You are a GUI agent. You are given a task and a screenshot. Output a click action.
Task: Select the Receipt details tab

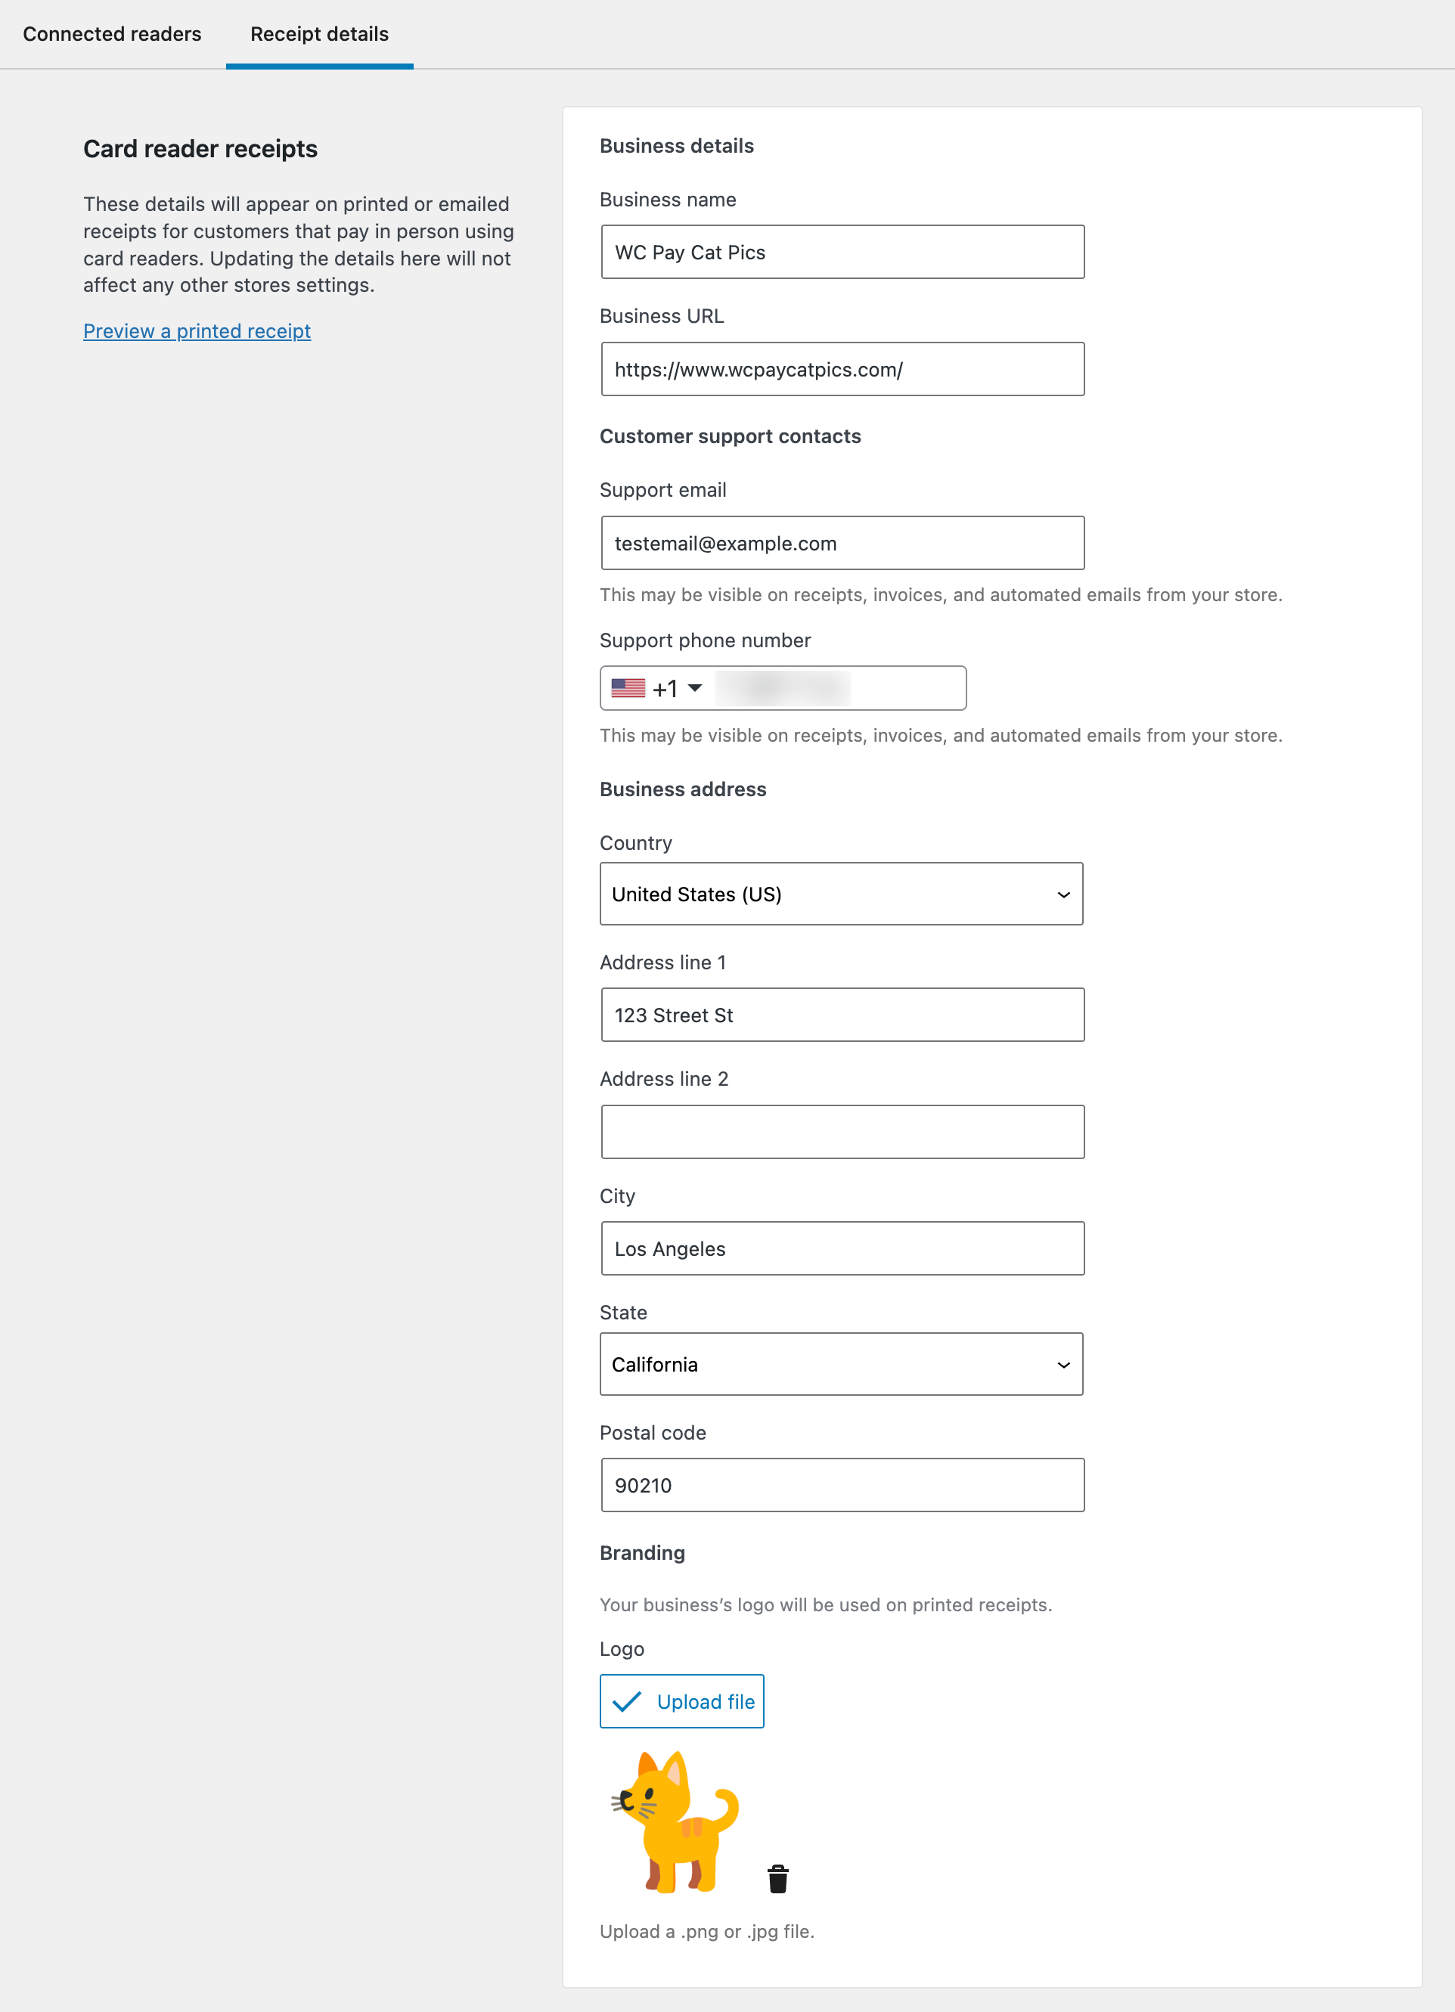319,34
